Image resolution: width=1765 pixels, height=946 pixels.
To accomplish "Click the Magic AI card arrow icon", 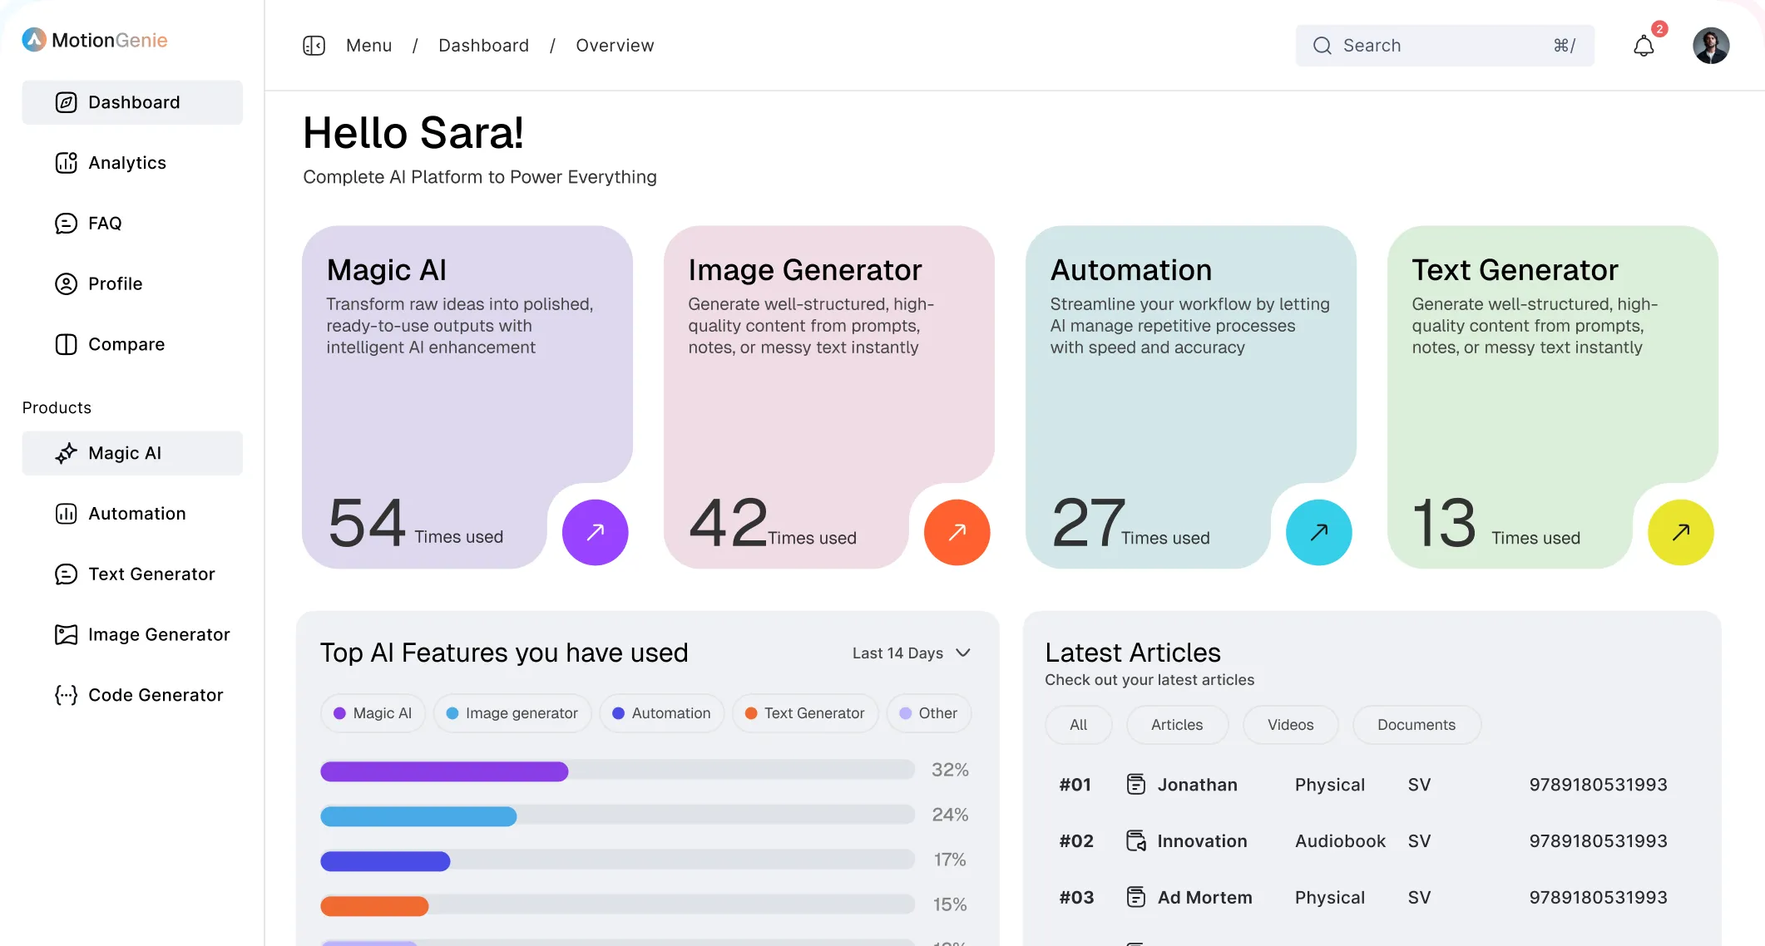I will coord(595,532).
